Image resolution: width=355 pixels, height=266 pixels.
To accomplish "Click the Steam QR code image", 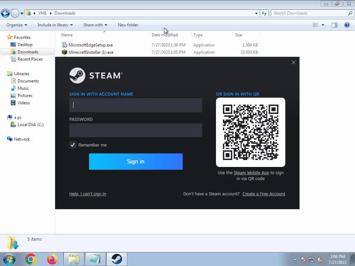I will click(251, 132).
